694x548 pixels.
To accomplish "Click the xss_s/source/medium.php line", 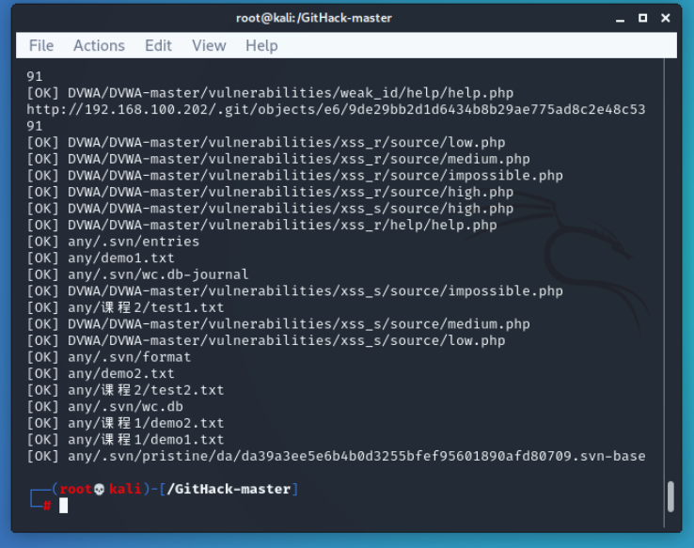I will (278, 324).
